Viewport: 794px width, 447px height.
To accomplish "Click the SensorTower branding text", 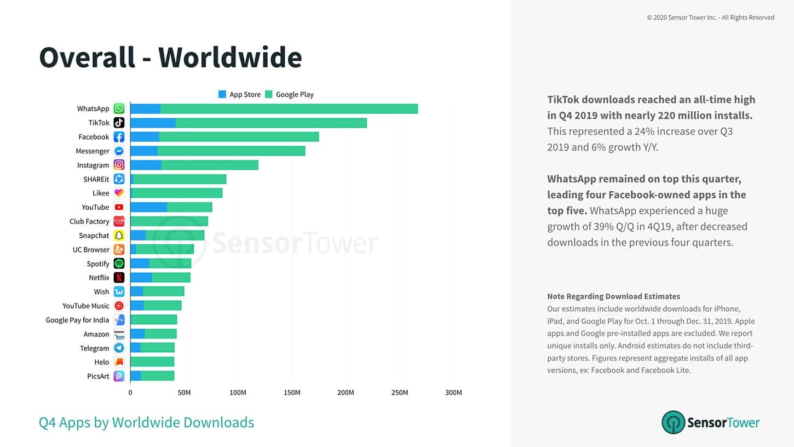I will pos(723,422).
